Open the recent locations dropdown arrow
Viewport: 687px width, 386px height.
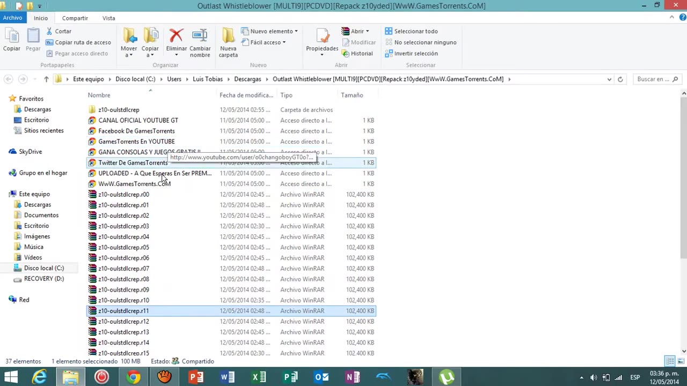tap(34, 79)
